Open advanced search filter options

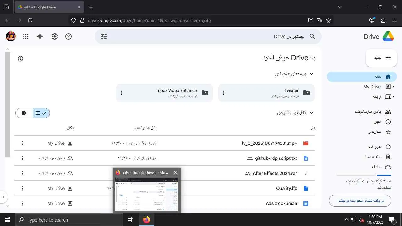tap(104, 36)
